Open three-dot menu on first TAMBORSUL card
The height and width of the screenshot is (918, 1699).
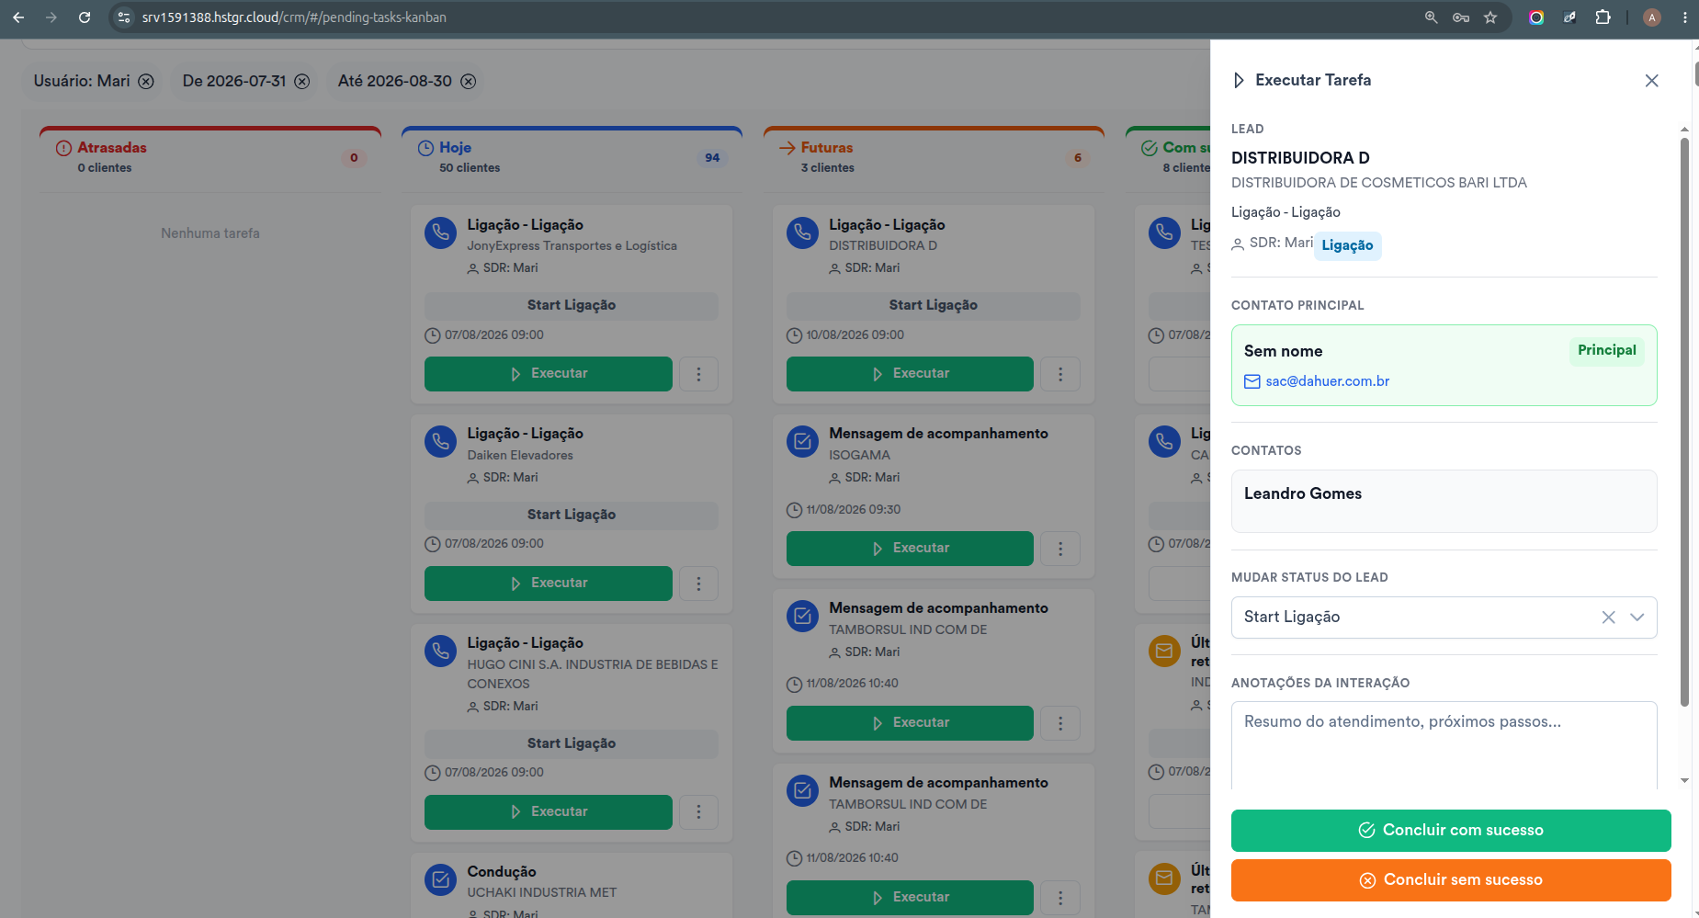1060,723
